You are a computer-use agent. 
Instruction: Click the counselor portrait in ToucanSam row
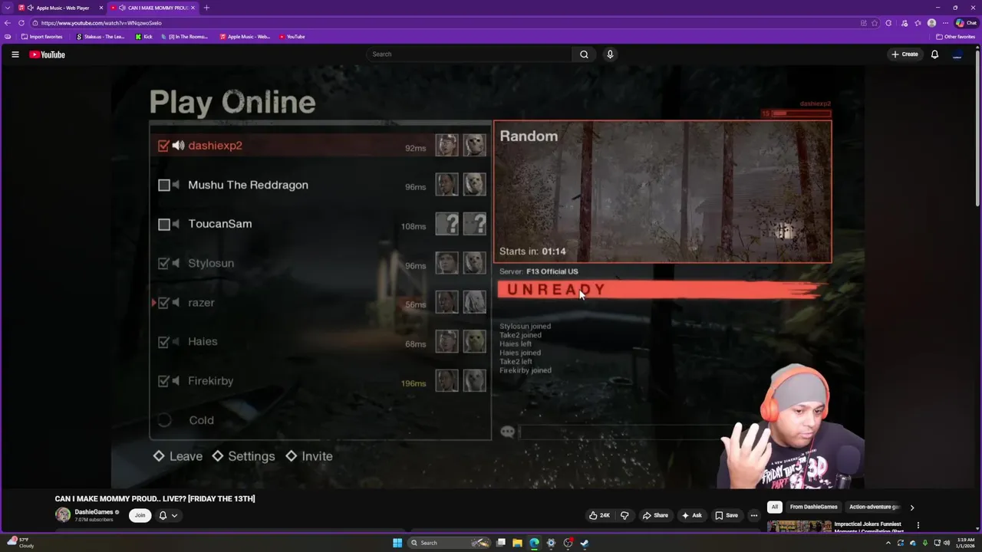(x=447, y=224)
